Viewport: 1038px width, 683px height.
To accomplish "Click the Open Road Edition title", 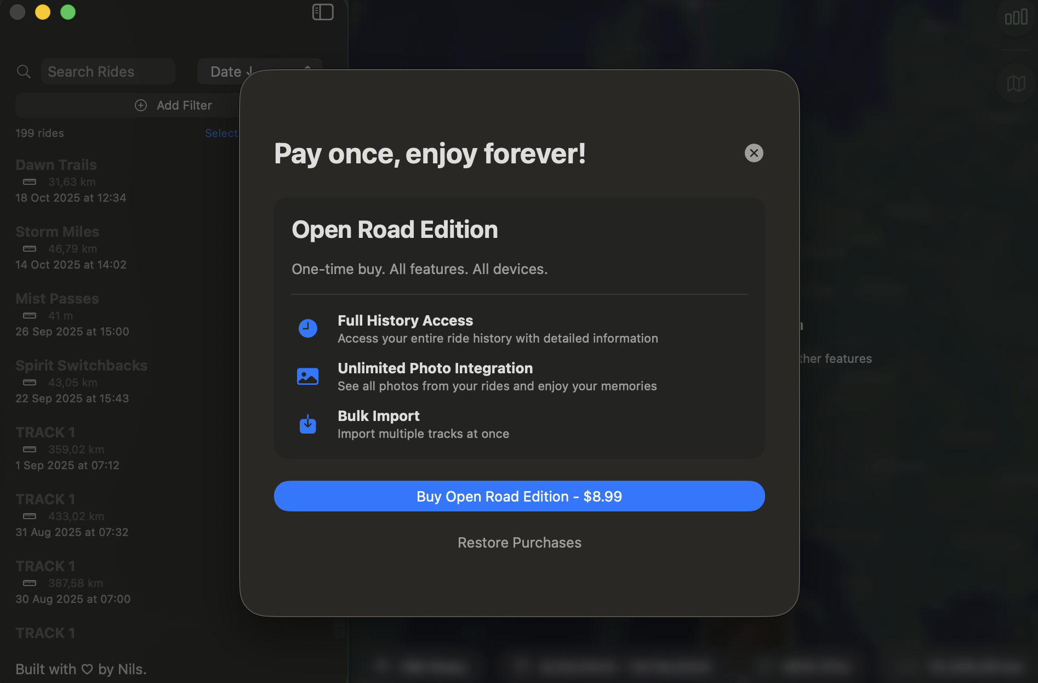I will [x=395, y=230].
